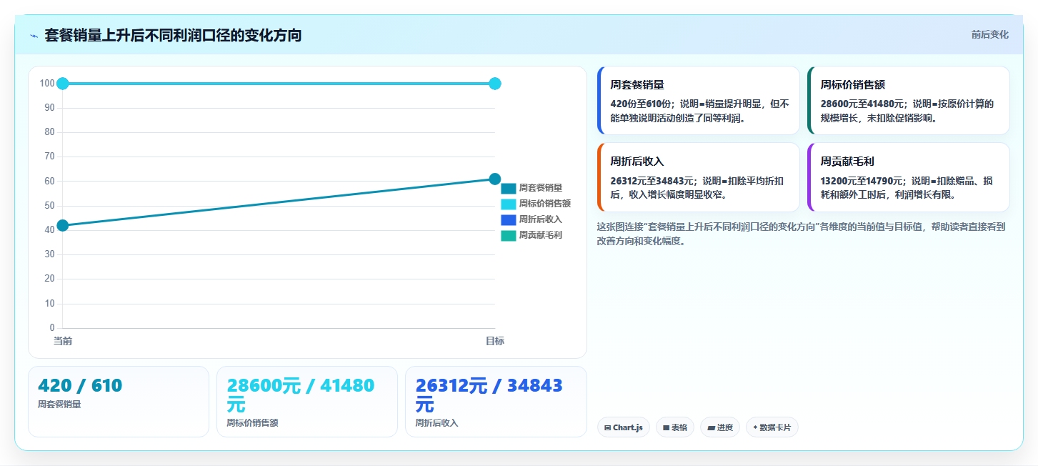Open the 周套餐销量 explanation card
The width and height of the screenshot is (1038, 466).
[699, 101]
